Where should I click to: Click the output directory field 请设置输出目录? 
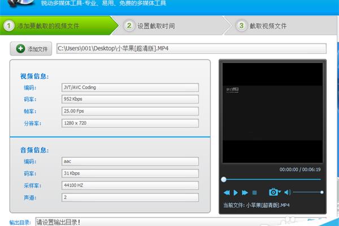tap(169, 221)
